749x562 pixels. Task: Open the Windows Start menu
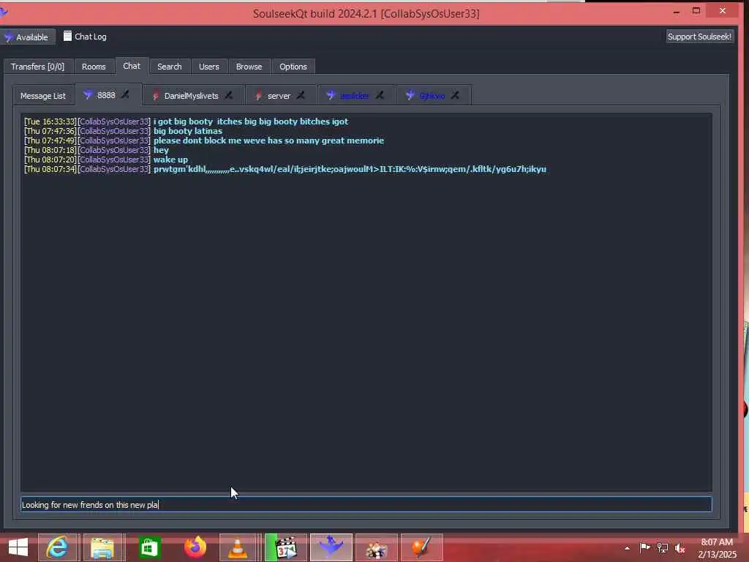point(18,547)
